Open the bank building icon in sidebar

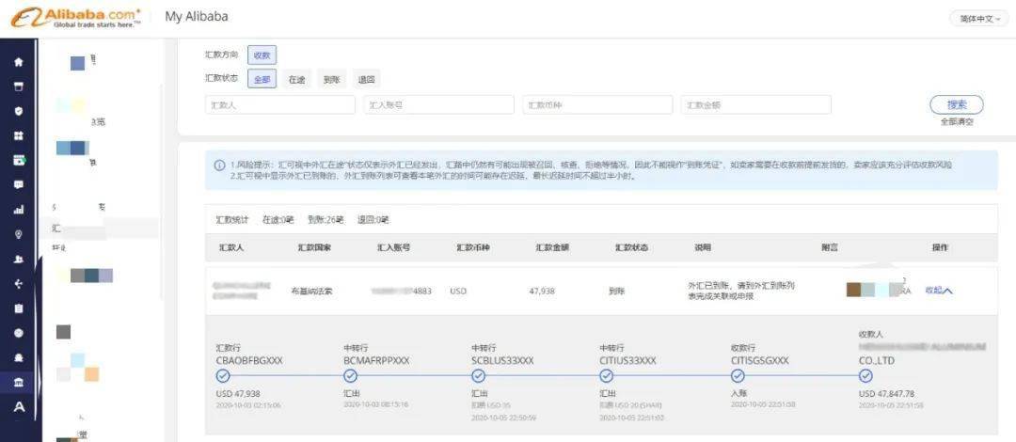tap(18, 382)
